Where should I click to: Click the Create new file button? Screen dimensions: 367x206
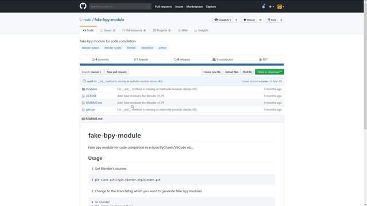point(212,72)
